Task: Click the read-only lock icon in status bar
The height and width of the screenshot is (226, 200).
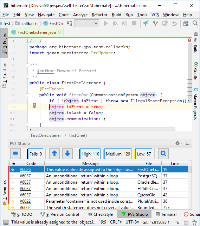Action: [x=178, y=222]
